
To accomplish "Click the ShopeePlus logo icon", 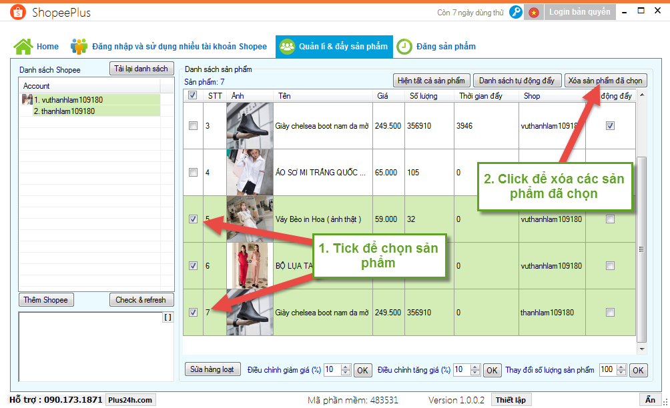I will 19,13.
